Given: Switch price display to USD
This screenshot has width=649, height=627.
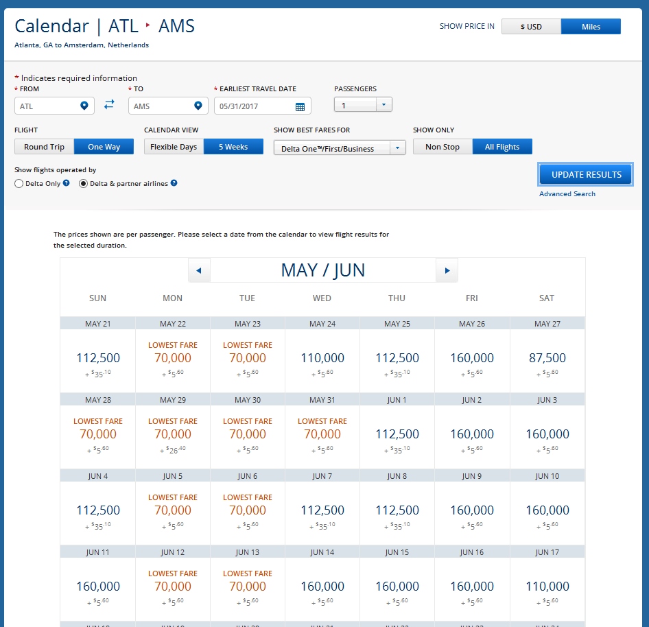Looking at the screenshot, I should [x=531, y=26].
